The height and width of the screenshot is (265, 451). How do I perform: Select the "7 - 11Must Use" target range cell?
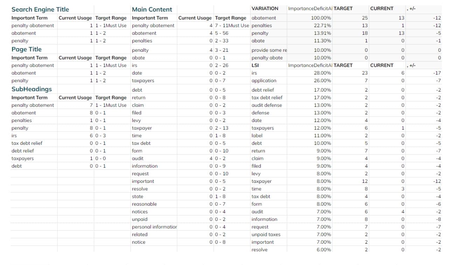pyautogui.click(x=232, y=26)
